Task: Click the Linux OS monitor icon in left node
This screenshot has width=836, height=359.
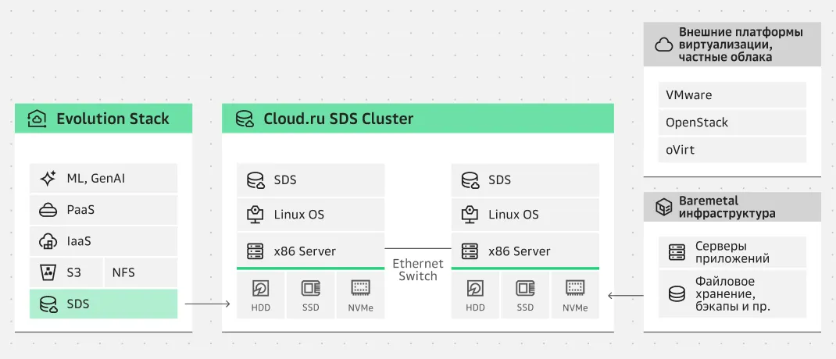Action: point(255,215)
